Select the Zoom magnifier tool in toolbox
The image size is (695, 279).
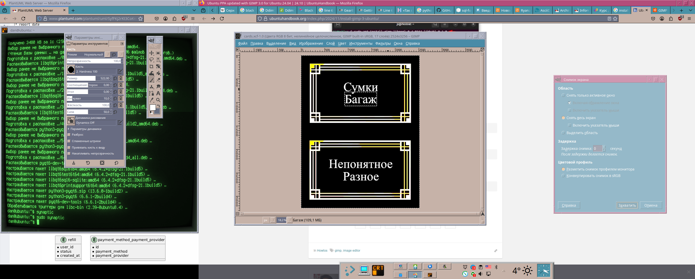[x=158, y=100]
